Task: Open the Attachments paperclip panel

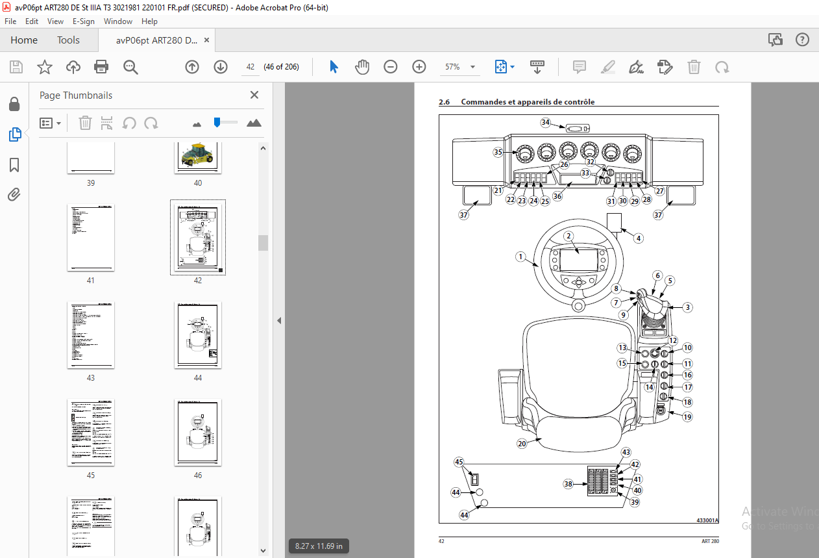Action: [14, 194]
